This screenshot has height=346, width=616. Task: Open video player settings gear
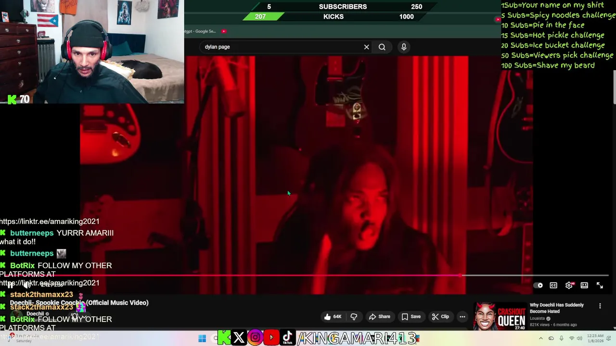(x=569, y=285)
